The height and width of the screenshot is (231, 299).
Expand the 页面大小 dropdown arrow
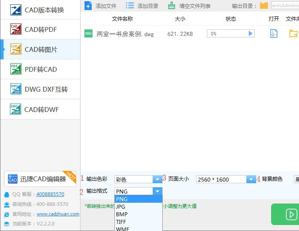251,179
